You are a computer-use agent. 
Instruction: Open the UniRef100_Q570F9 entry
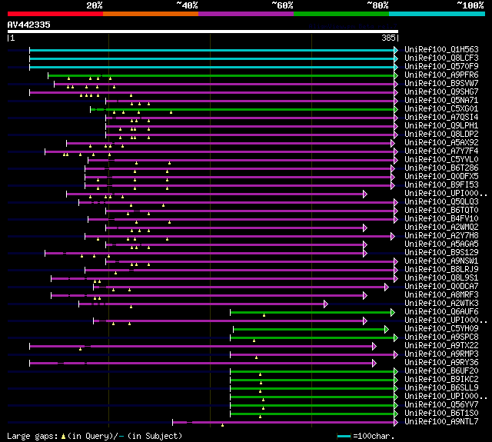tap(441, 67)
